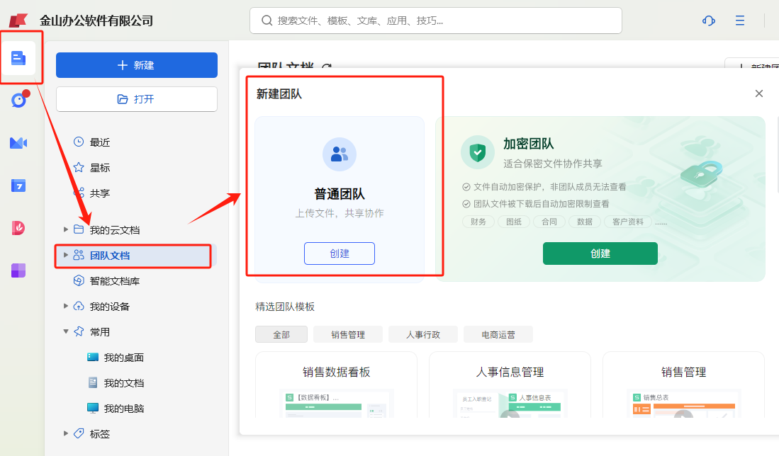Collapse the 常用 section arrow
Image resolution: width=779 pixels, height=456 pixels.
(x=66, y=331)
